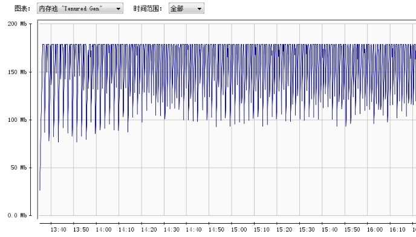Viewport: 416px width, 237px height.
Task: Click the 15:50 time axis label
Action: 352,230
